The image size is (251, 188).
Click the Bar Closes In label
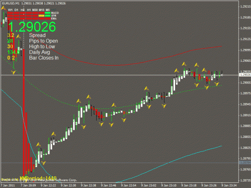coord(44,58)
